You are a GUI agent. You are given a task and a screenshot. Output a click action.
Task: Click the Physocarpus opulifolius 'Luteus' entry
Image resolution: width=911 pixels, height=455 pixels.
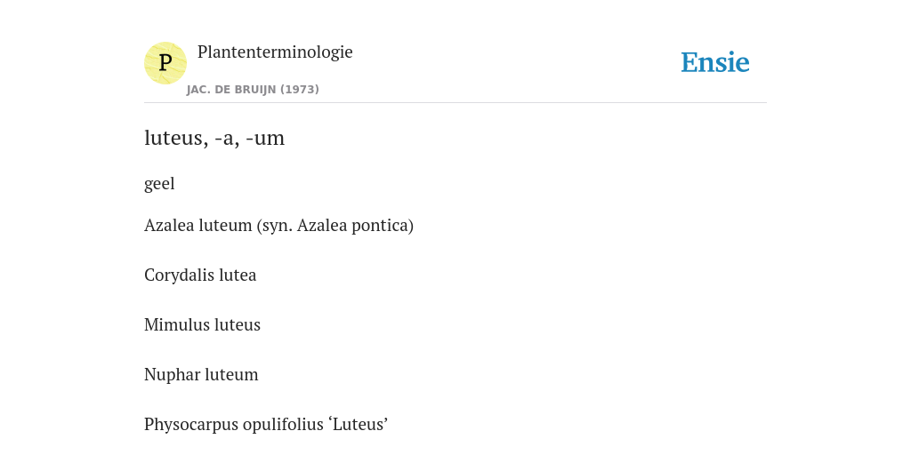266,424
